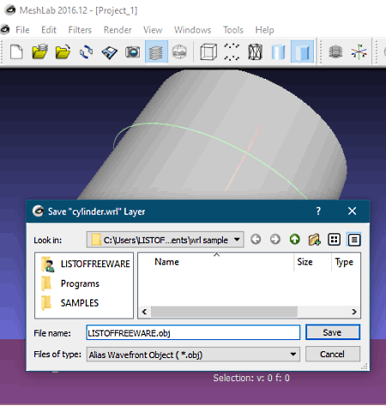Viewport: 386px width, 406px height.
Task: Click the Show Axis icon
Action: 359,52
